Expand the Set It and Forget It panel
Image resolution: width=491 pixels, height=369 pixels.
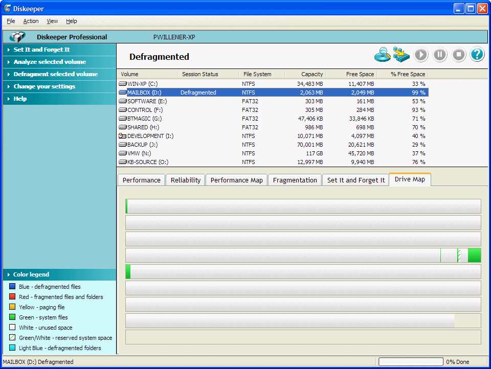(x=59, y=50)
